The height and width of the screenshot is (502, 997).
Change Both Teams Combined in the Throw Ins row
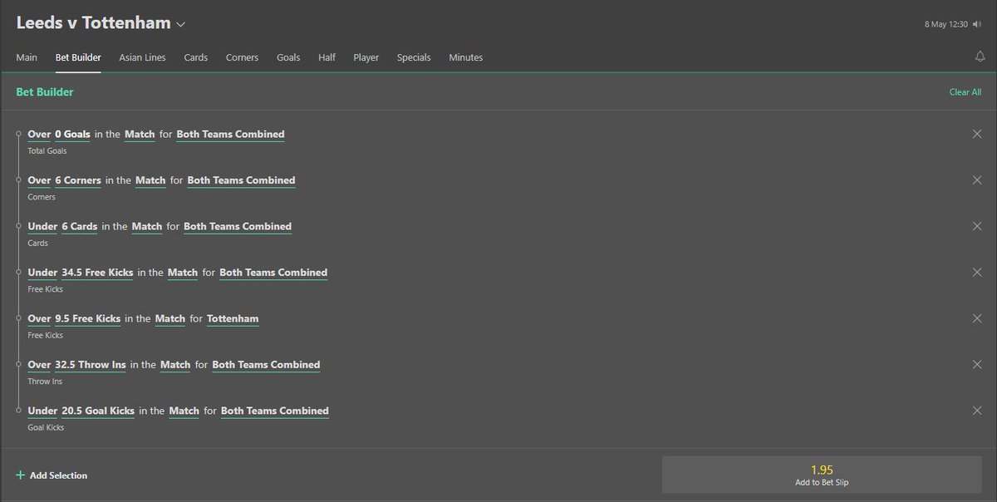pyautogui.click(x=266, y=365)
